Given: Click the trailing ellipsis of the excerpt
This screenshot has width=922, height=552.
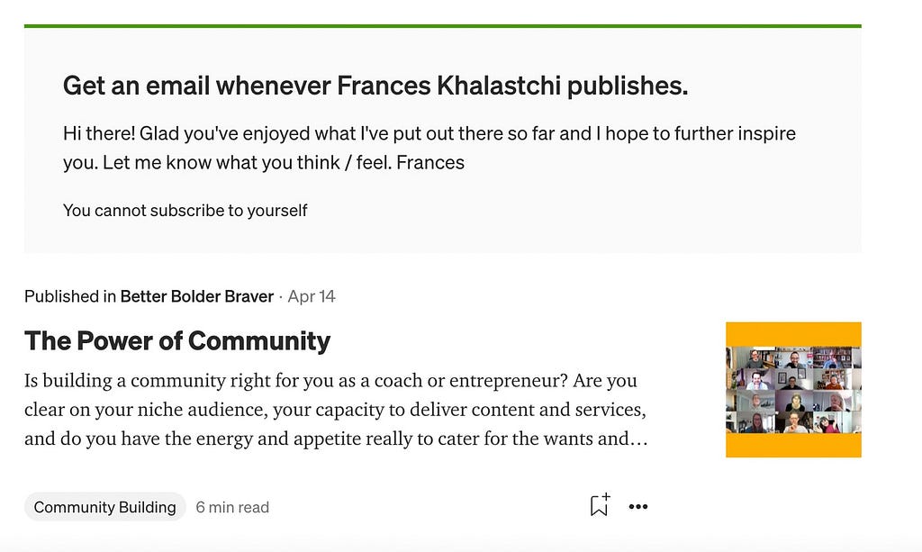Looking at the screenshot, I should [x=638, y=439].
